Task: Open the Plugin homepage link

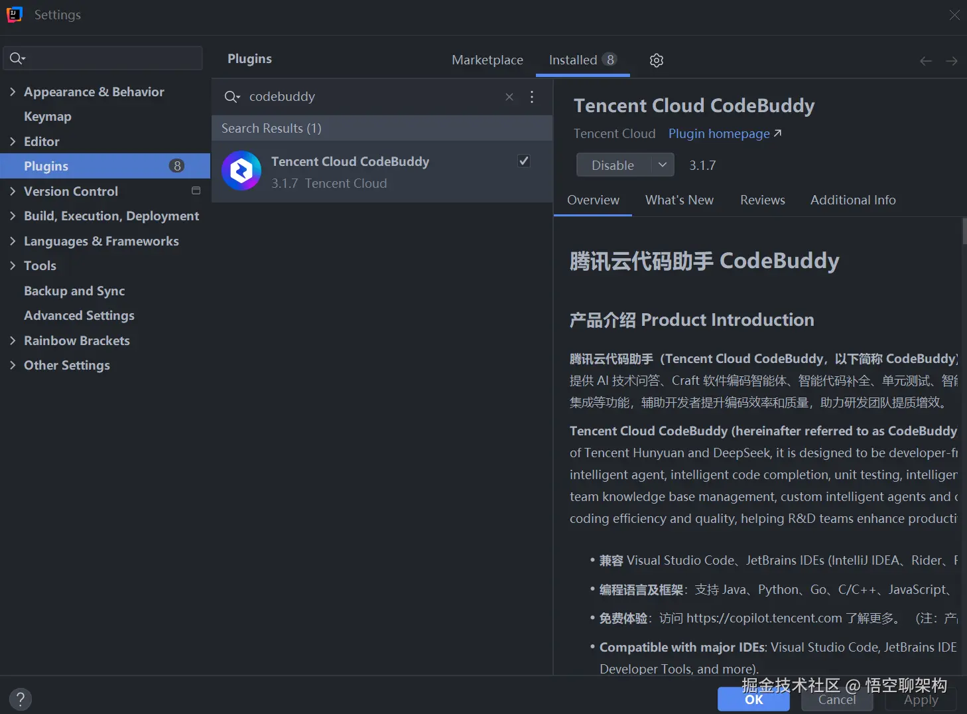Action: [725, 134]
